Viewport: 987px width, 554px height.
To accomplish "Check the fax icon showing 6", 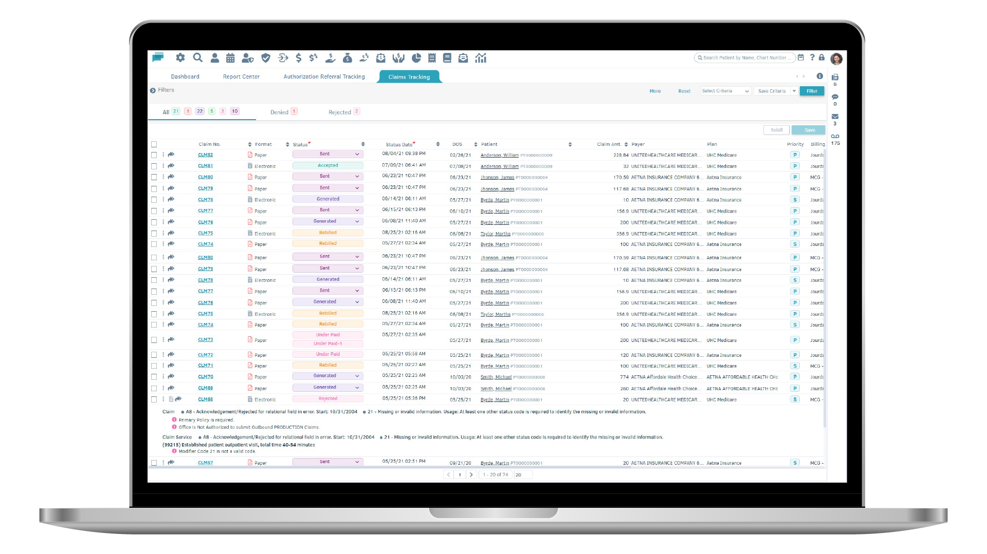I will pos(835,77).
